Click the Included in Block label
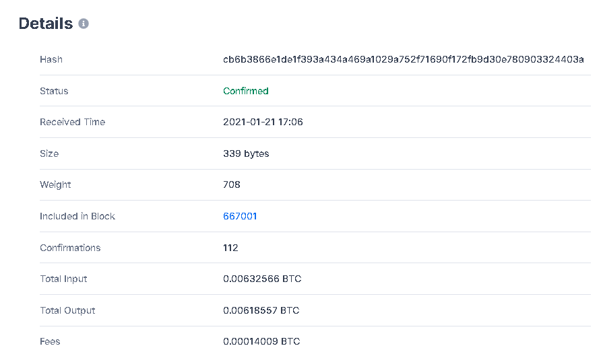Screen dimensions: 601x348 [77, 216]
